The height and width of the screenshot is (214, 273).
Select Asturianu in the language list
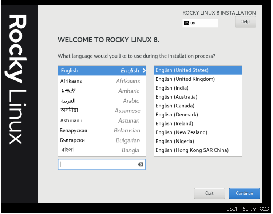pyautogui.click(x=102, y=121)
